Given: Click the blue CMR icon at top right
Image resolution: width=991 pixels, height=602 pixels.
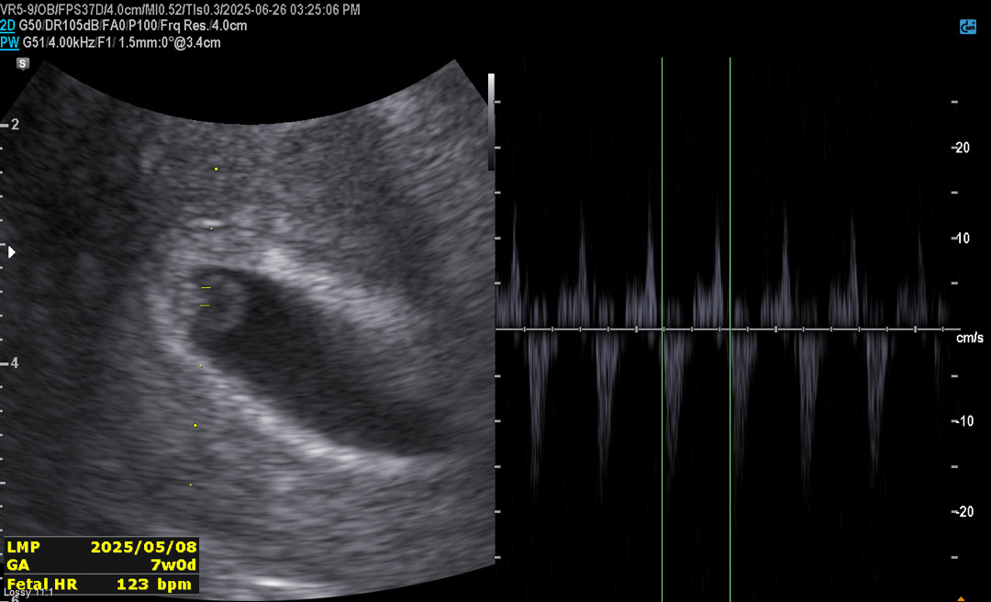Looking at the screenshot, I should pos(967,28).
